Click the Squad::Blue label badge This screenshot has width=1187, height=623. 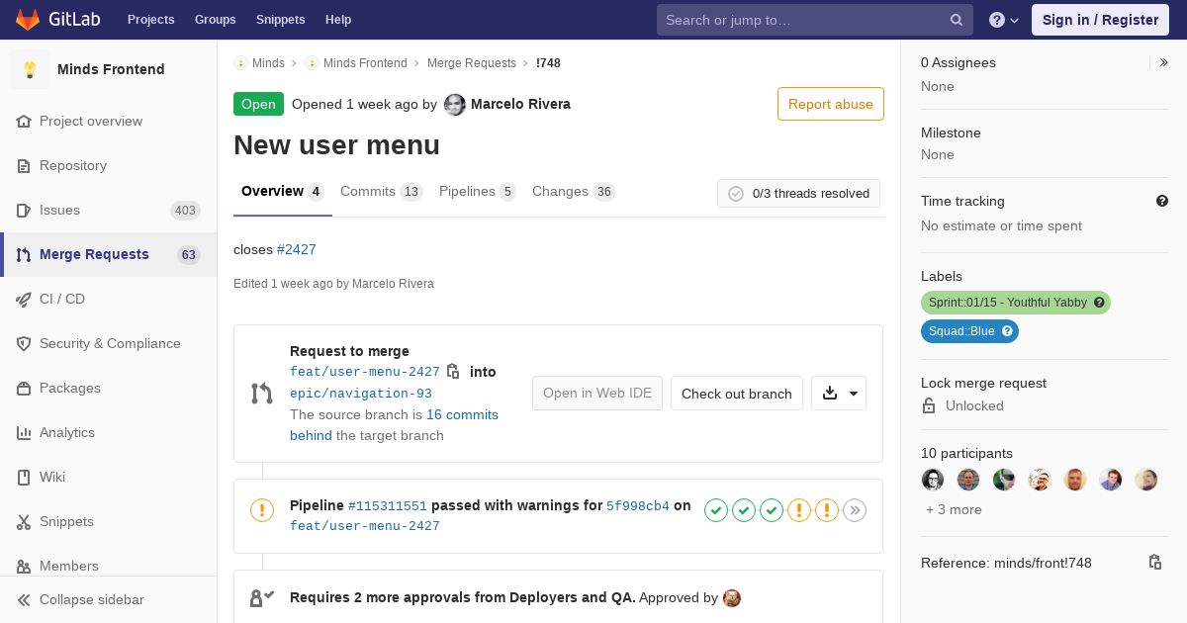click(969, 331)
